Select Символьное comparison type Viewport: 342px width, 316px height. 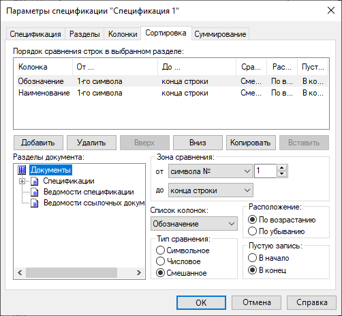click(x=160, y=250)
